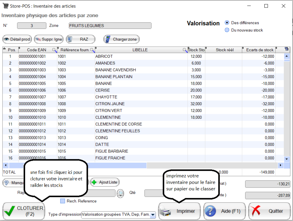Activate Charger zone to load the zone
293x221 pixels.
(x=121, y=39)
